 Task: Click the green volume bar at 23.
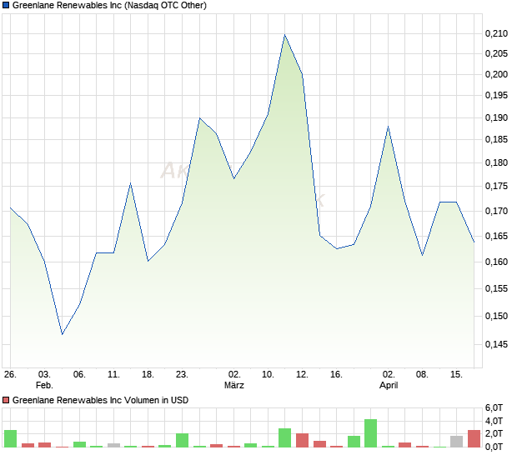click(182, 440)
